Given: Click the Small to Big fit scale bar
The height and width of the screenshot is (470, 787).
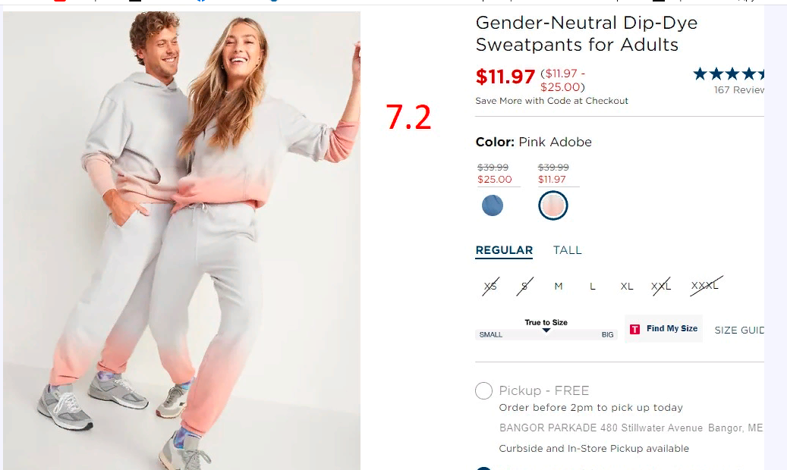Looking at the screenshot, I should [x=546, y=334].
